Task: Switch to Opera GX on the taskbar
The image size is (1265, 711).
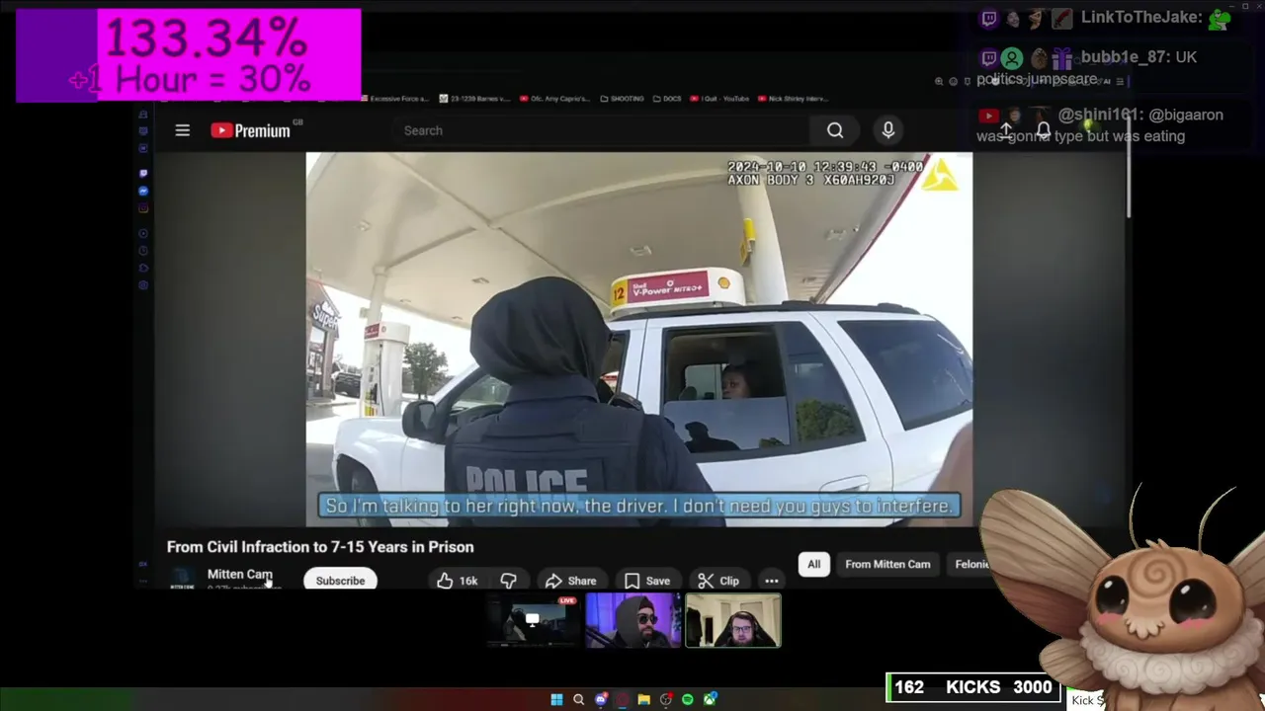Action: (623, 700)
